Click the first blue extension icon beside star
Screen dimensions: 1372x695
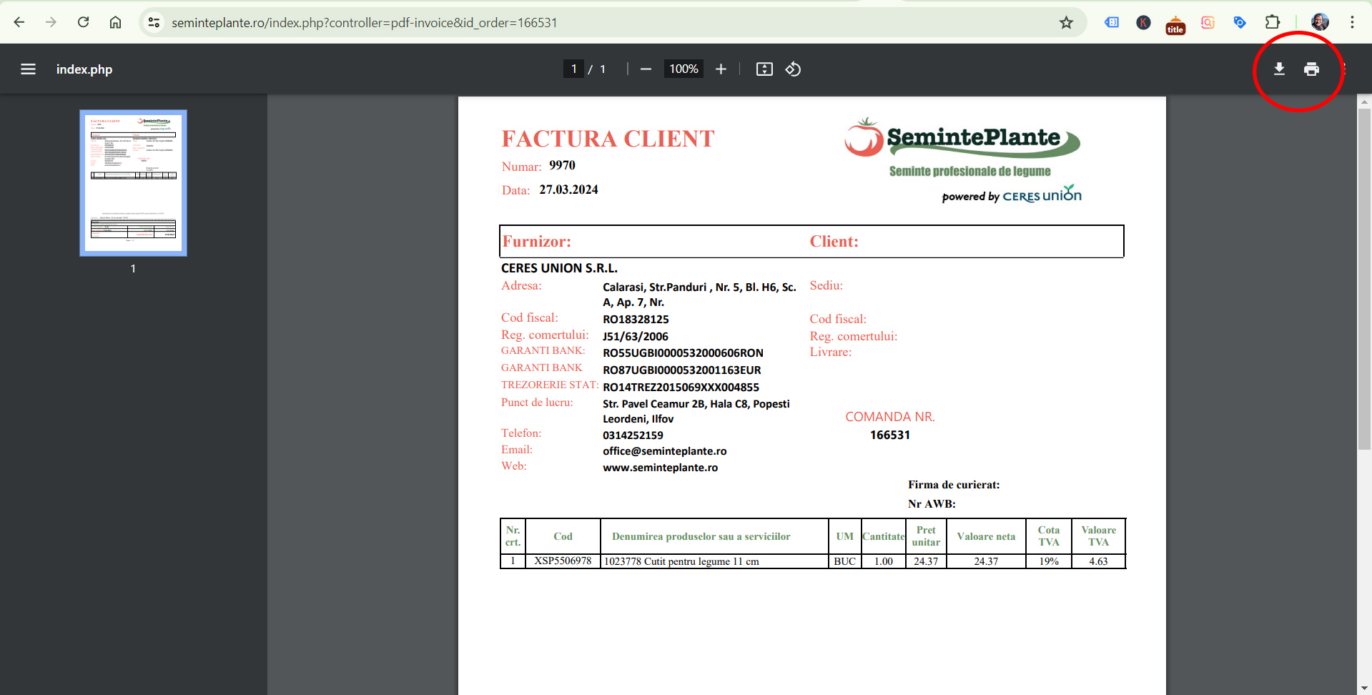[x=1112, y=22]
